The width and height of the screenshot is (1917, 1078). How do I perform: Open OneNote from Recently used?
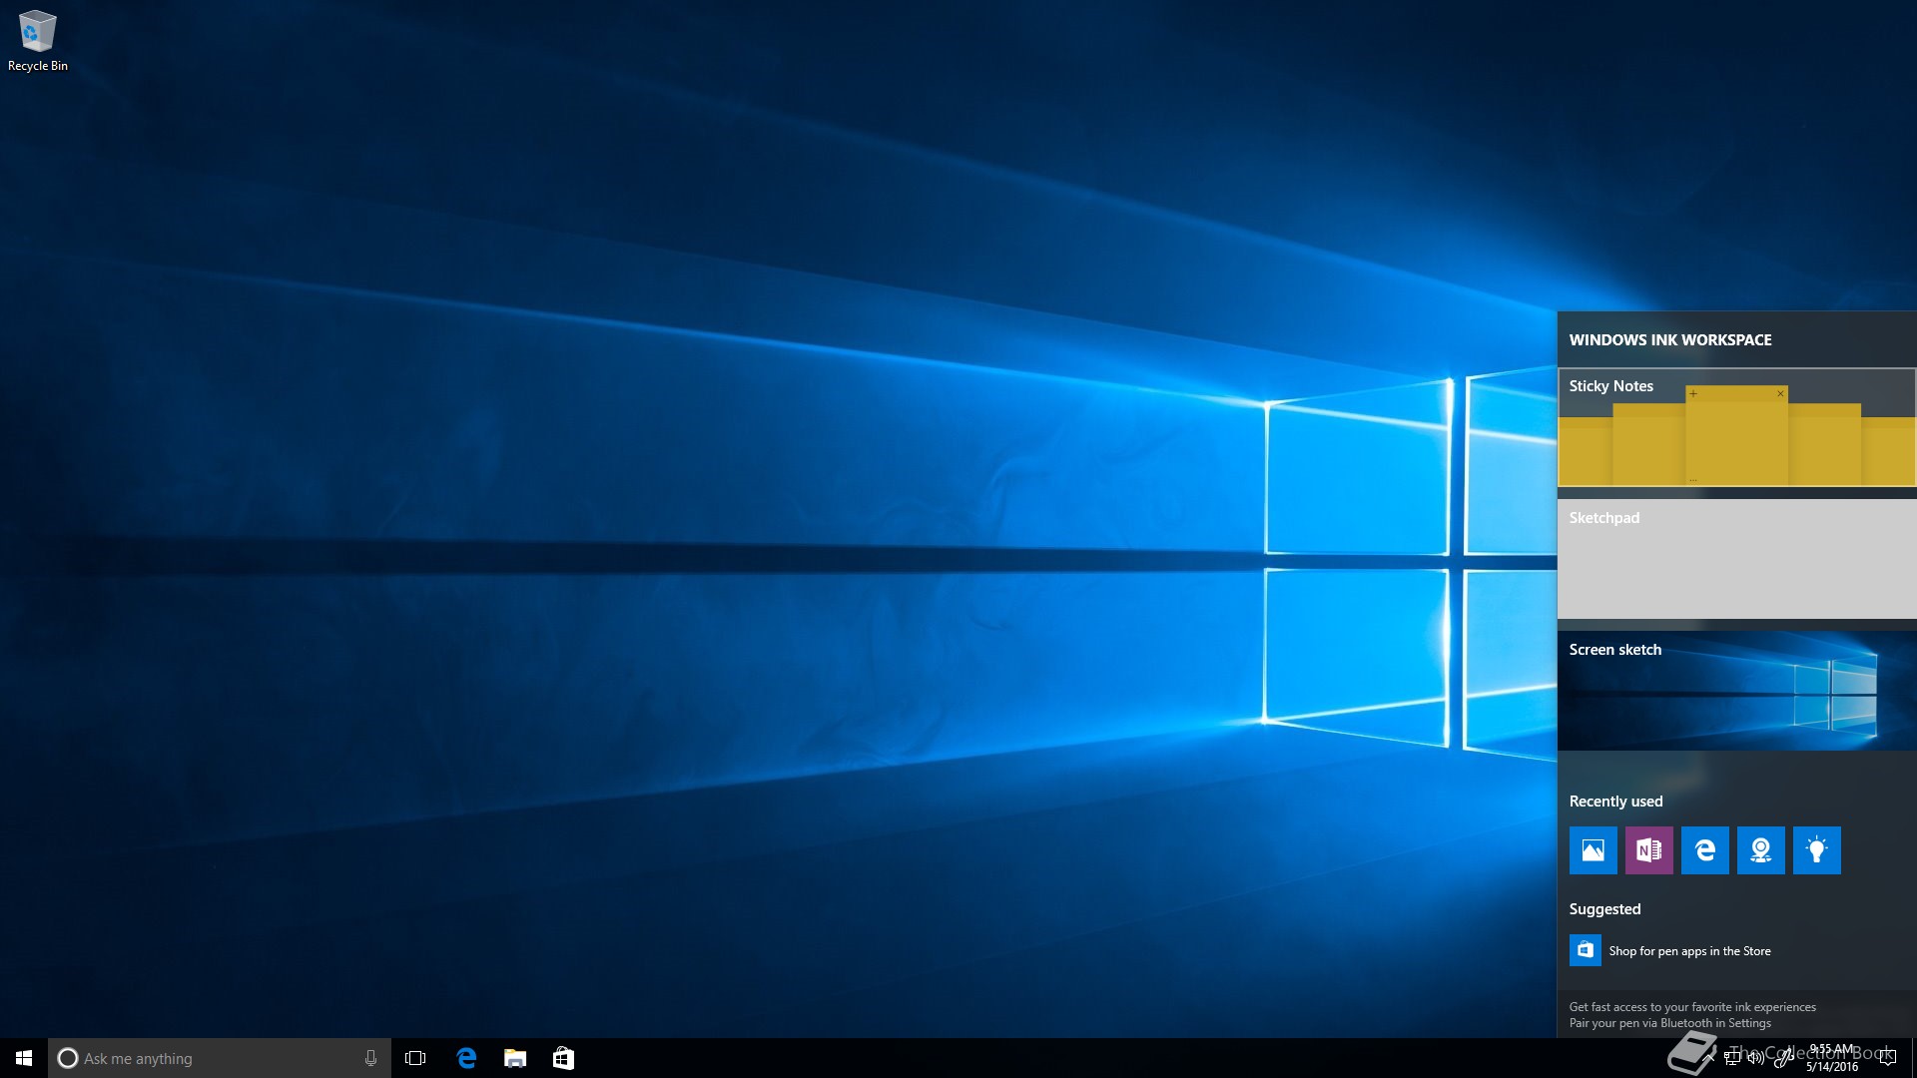coord(1648,850)
